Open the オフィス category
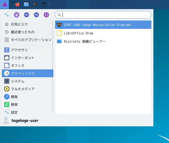 (x=27, y=66)
